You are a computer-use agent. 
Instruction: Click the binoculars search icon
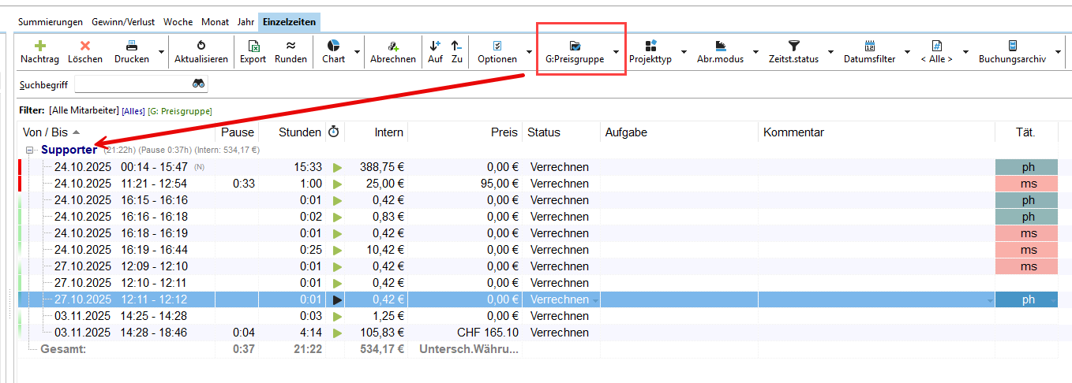click(199, 84)
